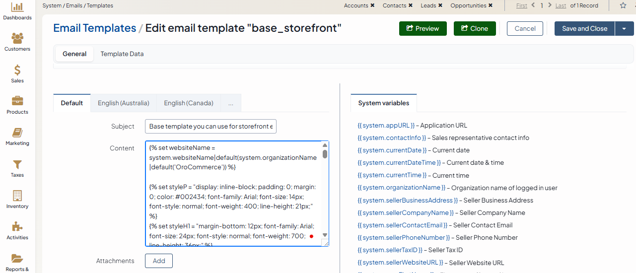The image size is (636, 273).
Task: Click the star favorite icon
Action: click(623, 5)
